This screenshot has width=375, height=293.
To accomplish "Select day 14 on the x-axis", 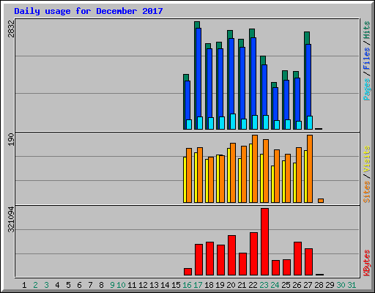I will coord(165,285).
